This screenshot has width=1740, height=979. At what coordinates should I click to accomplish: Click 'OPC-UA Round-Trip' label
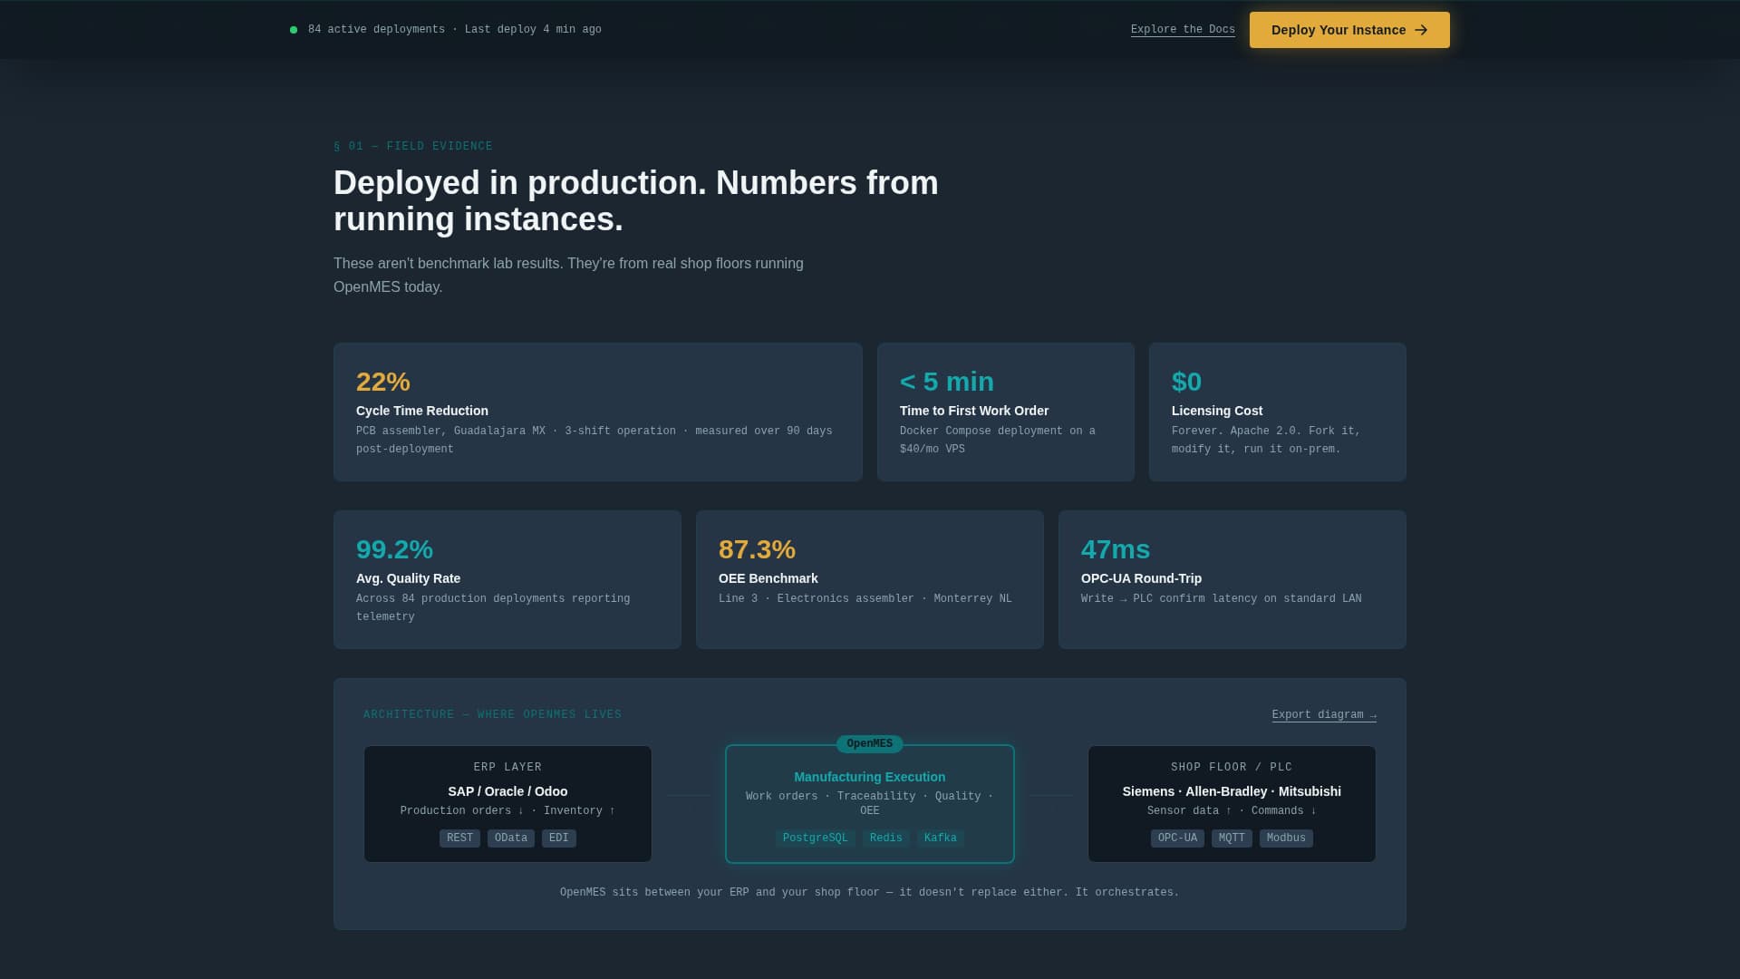point(1141,578)
